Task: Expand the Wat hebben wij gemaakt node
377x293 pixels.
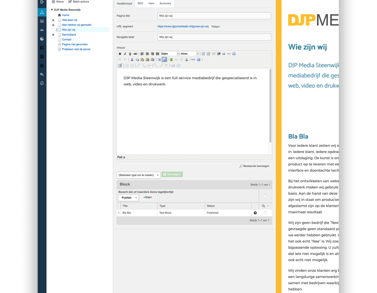Action: 53,25
